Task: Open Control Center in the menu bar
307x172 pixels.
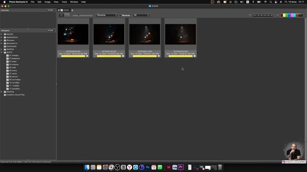Action: point(276,2)
